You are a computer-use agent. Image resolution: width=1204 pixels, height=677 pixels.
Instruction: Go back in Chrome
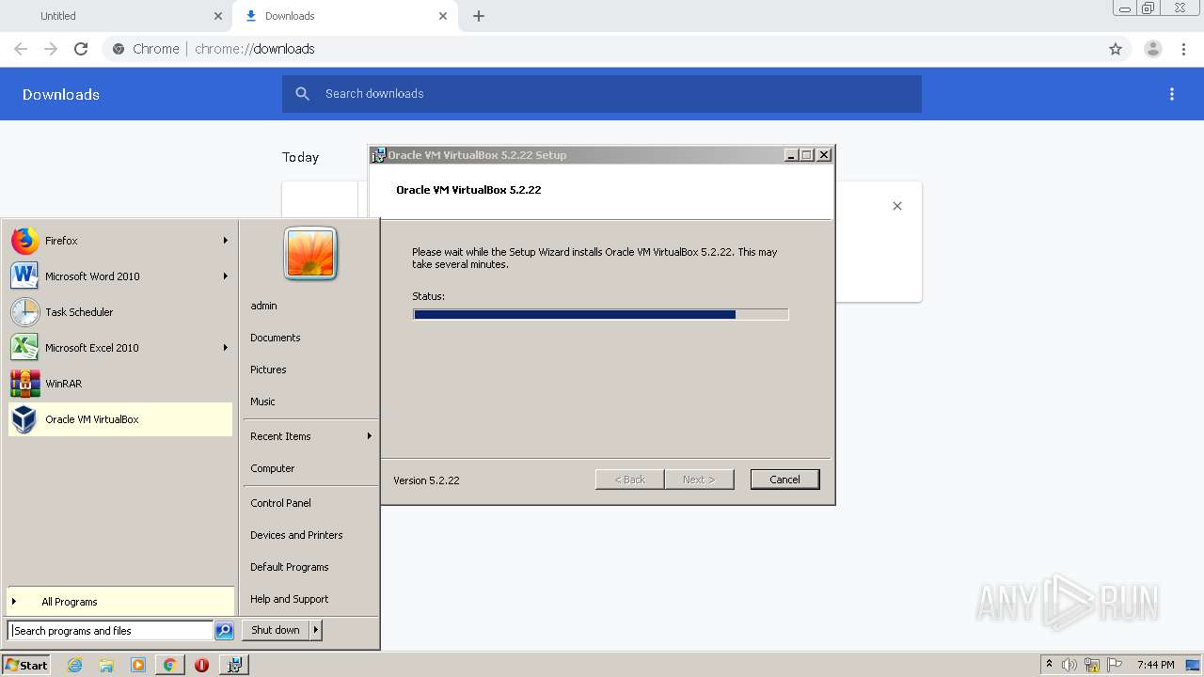click(x=21, y=49)
